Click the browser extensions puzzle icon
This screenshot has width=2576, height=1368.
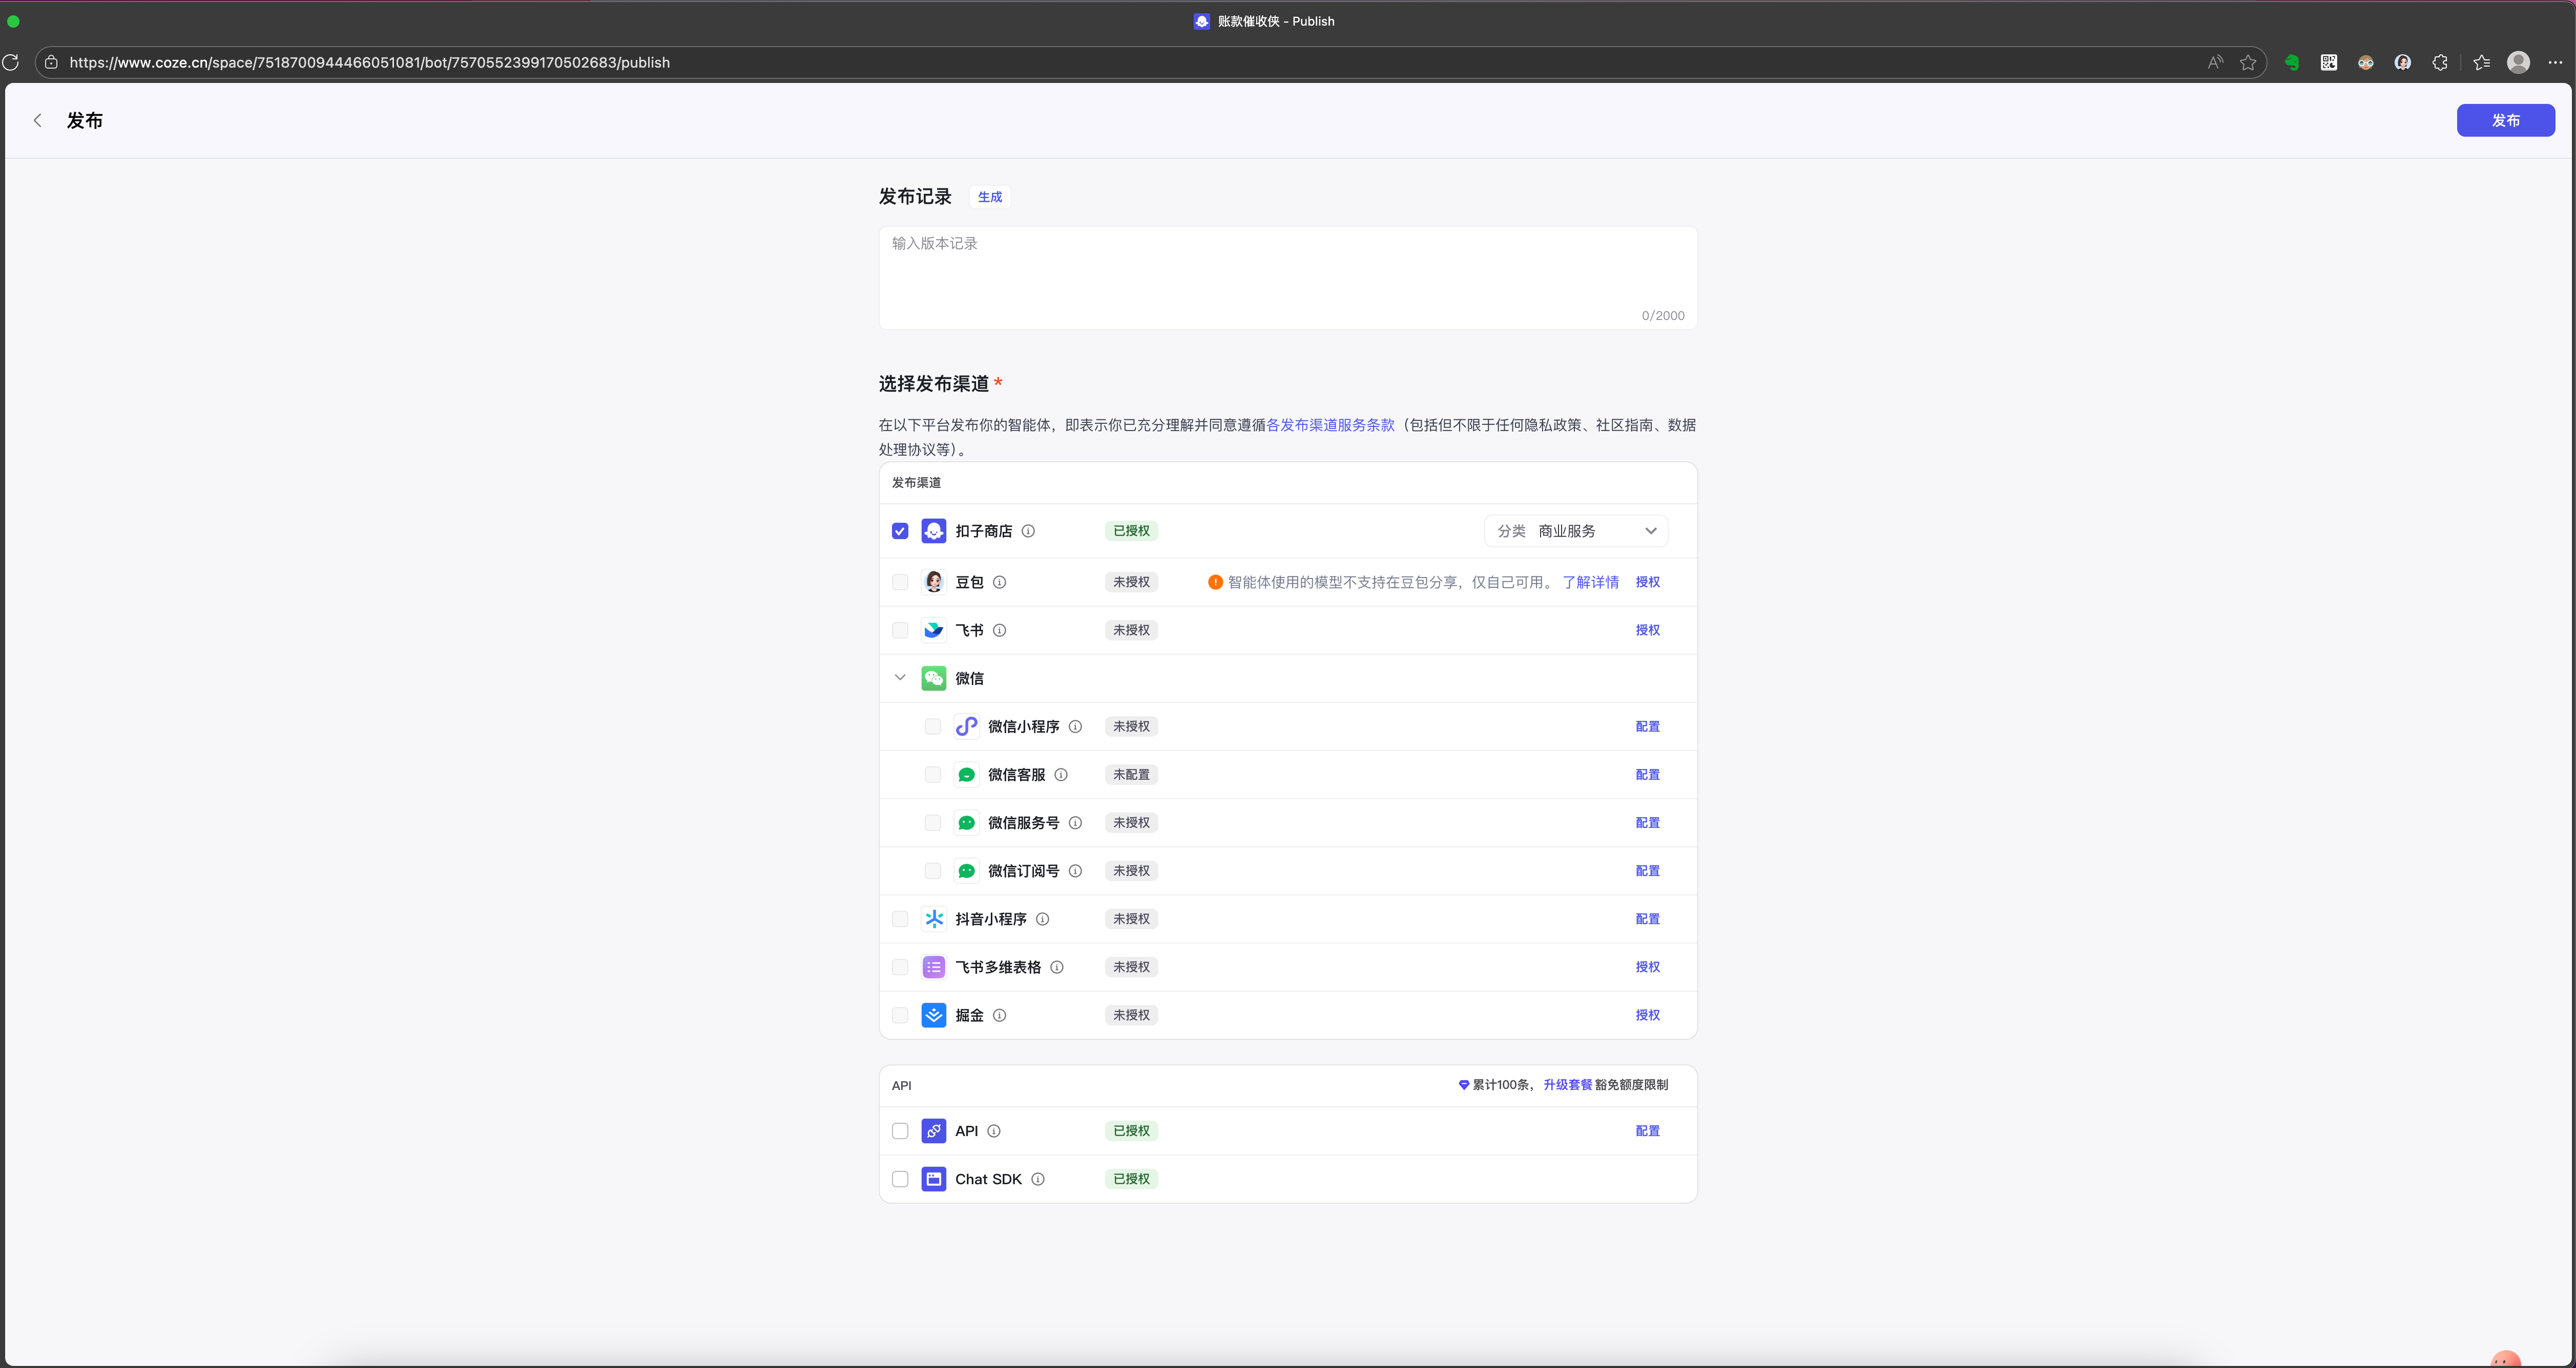(x=2440, y=62)
